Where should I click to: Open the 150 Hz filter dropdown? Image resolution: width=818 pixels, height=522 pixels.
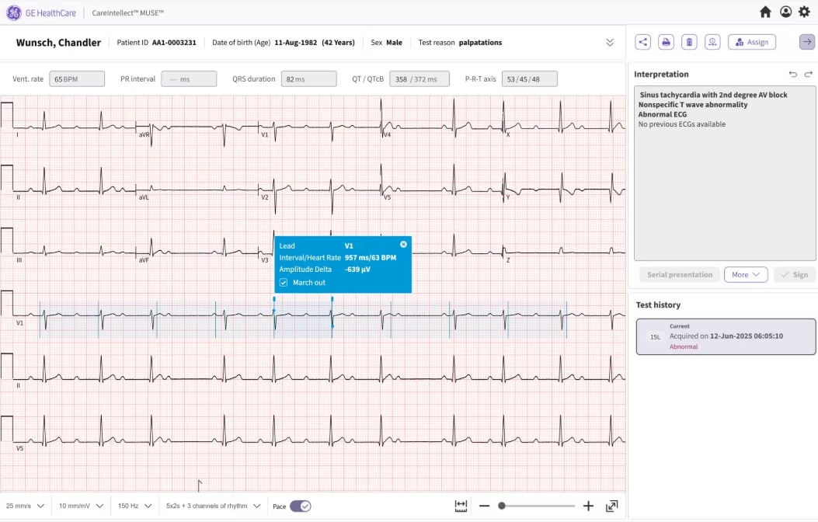coord(134,506)
